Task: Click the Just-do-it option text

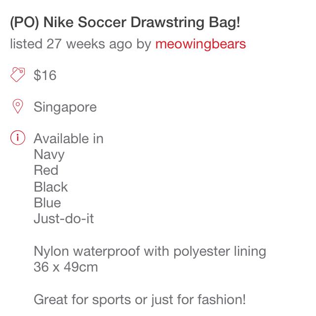Action: (64, 218)
